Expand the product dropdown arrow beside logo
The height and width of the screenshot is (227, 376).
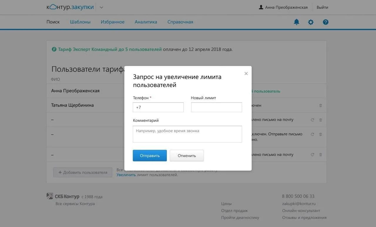coord(101,8)
